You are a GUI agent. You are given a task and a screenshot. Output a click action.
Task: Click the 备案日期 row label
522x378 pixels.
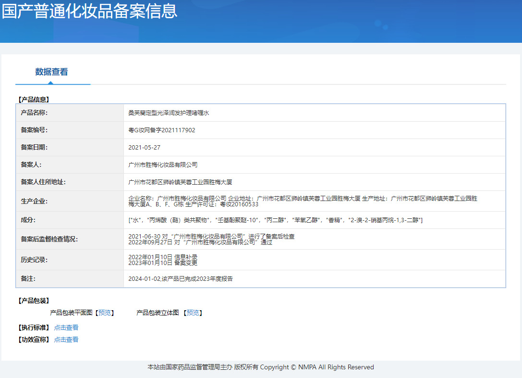click(x=34, y=148)
